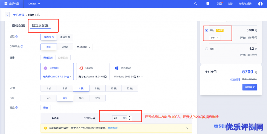The image size is (267, 134).
Task: Click the Windows logo icon
Action: click(x=117, y=68)
